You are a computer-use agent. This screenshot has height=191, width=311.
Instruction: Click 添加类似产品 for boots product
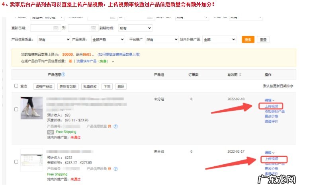[274, 111]
